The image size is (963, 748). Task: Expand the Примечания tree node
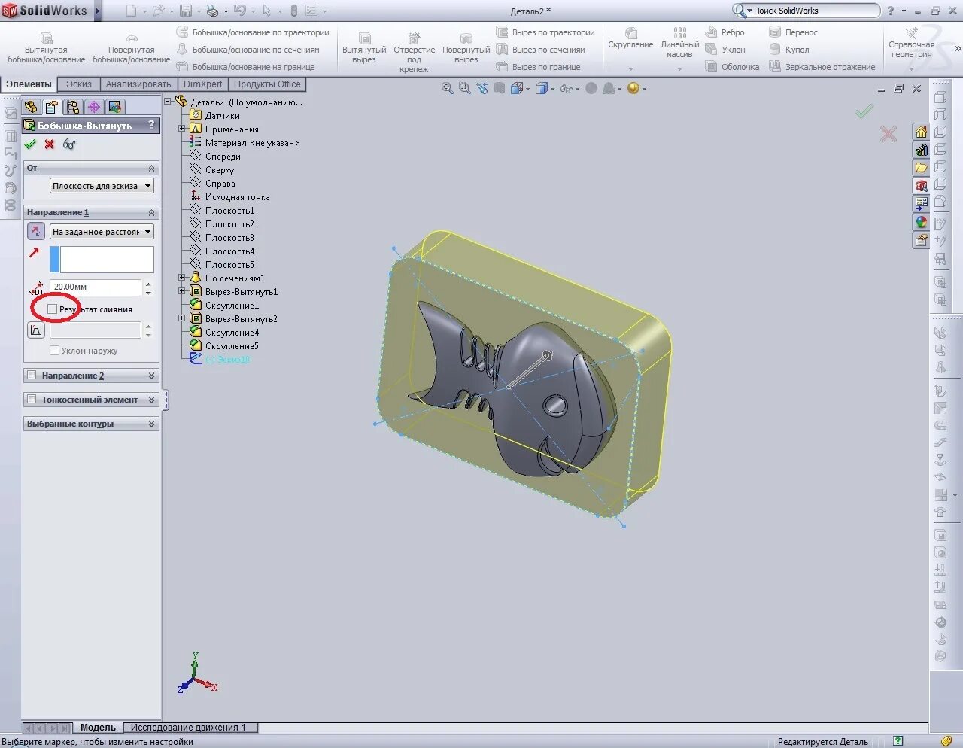tap(181, 129)
